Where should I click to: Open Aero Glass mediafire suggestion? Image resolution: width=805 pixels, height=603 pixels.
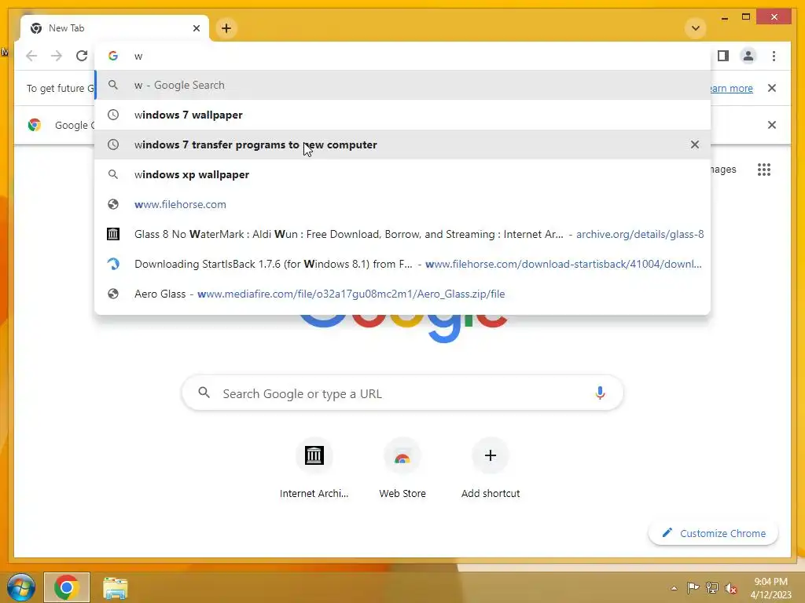[403, 294]
